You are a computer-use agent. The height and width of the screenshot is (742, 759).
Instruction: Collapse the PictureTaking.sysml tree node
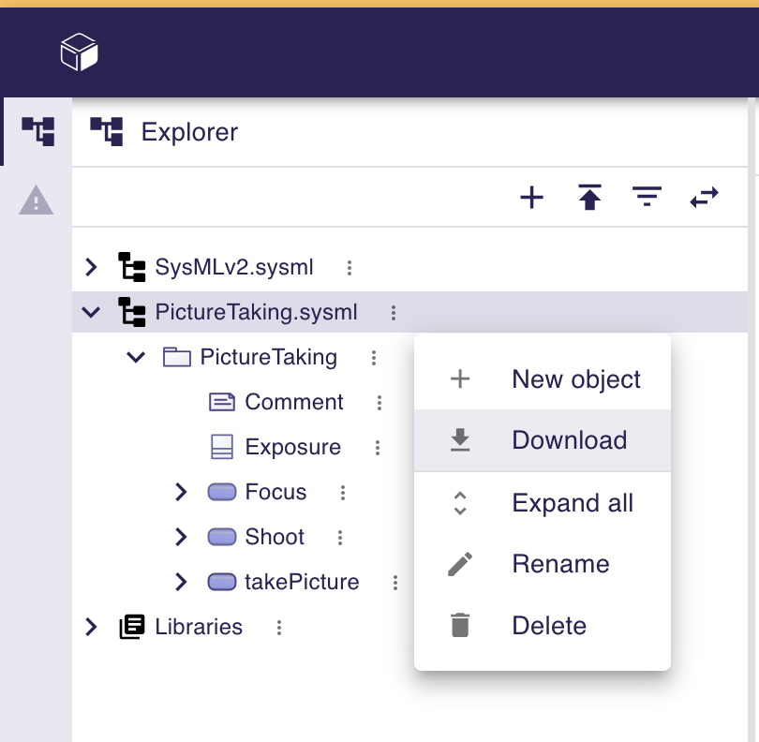coord(91,312)
